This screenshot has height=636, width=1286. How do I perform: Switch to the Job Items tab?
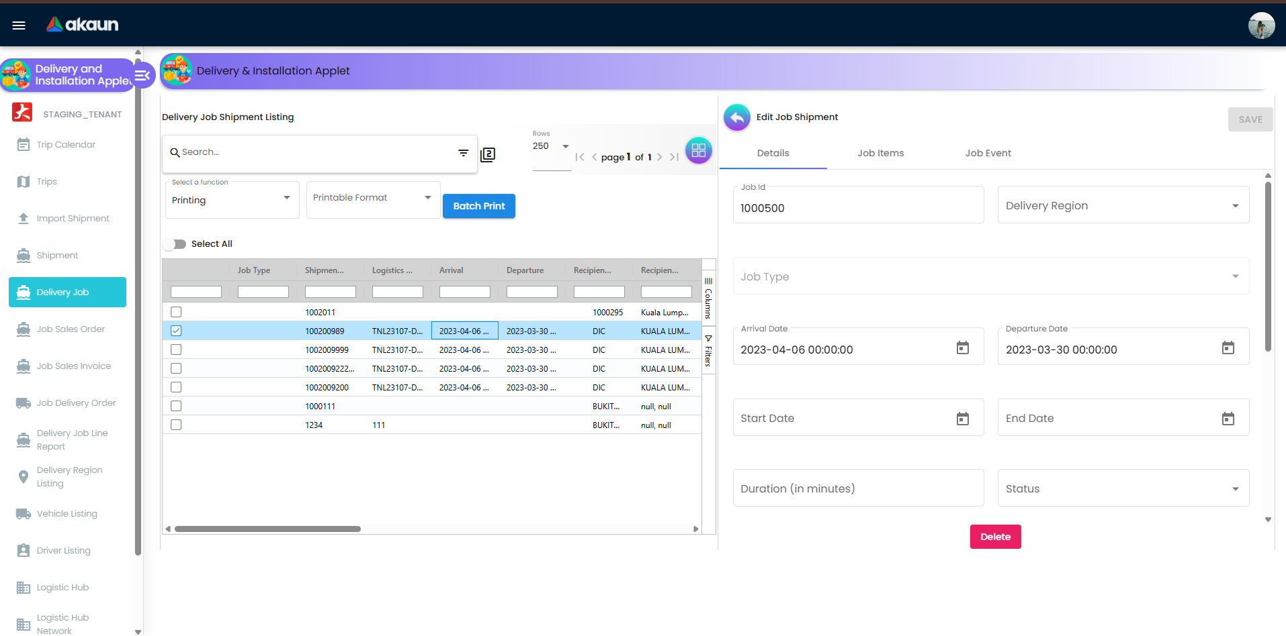tap(880, 153)
